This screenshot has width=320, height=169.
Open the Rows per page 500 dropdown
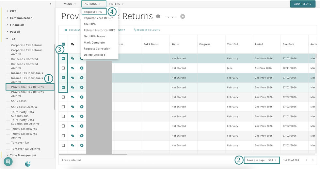[x=272, y=160]
